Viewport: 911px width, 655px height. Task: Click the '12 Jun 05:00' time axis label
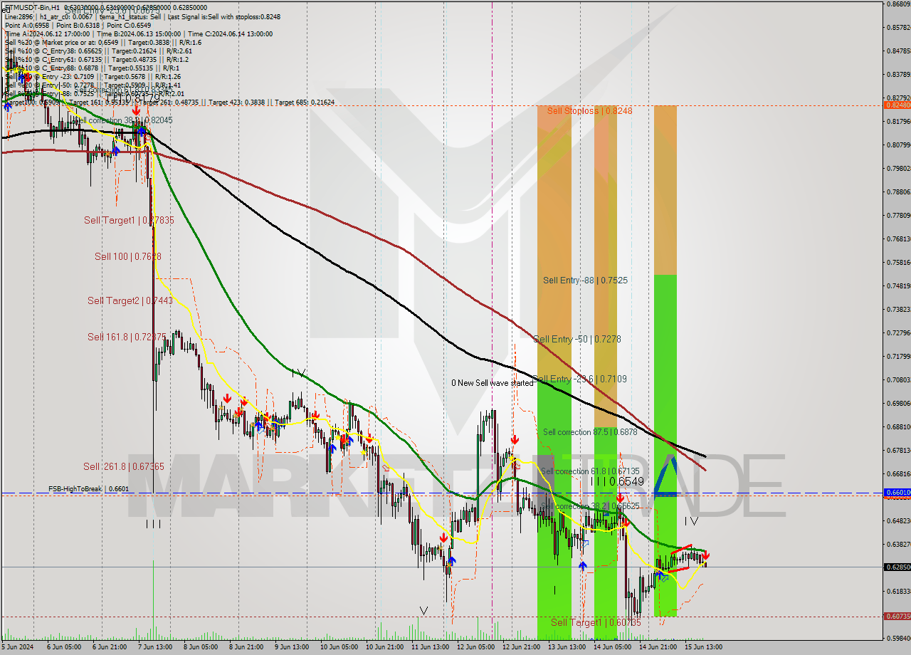pos(475,647)
